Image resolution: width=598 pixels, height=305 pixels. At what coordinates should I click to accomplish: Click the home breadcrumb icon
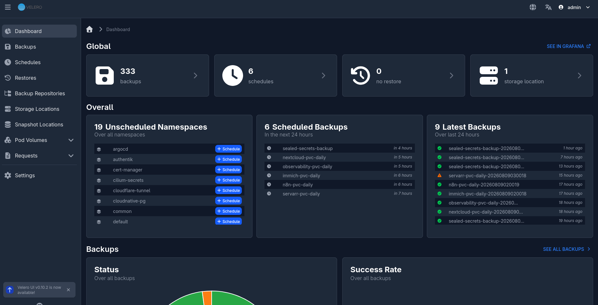point(89,29)
